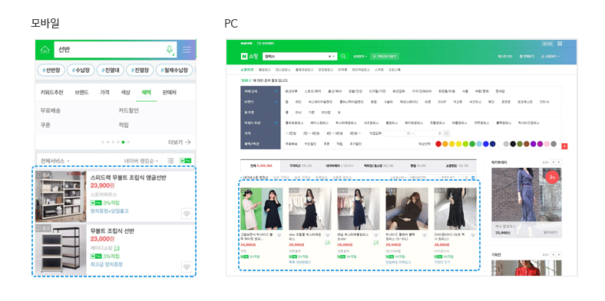Go to next item in 기획전 panel

559,254
